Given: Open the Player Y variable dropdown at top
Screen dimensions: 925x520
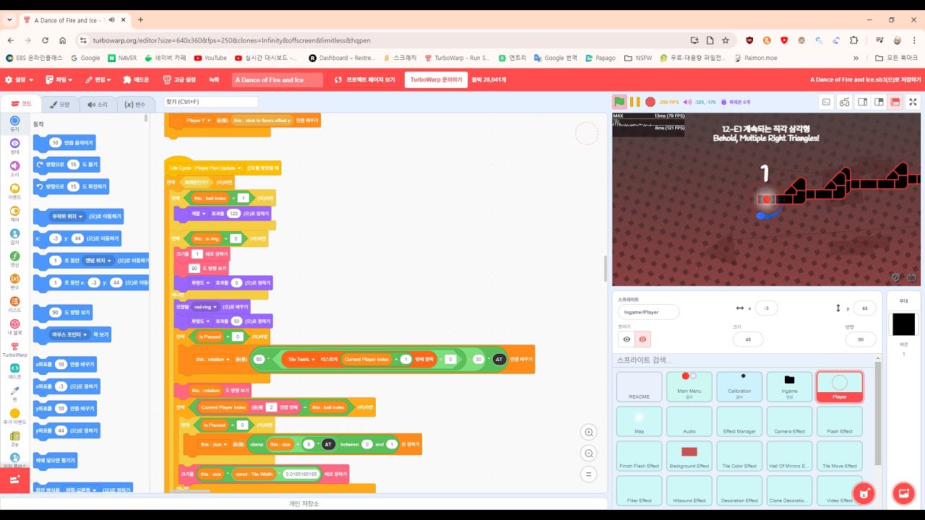Looking at the screenshot, I should tap(197, 121).
